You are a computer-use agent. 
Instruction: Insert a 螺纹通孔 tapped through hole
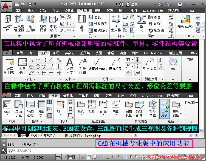coord(98,24)
